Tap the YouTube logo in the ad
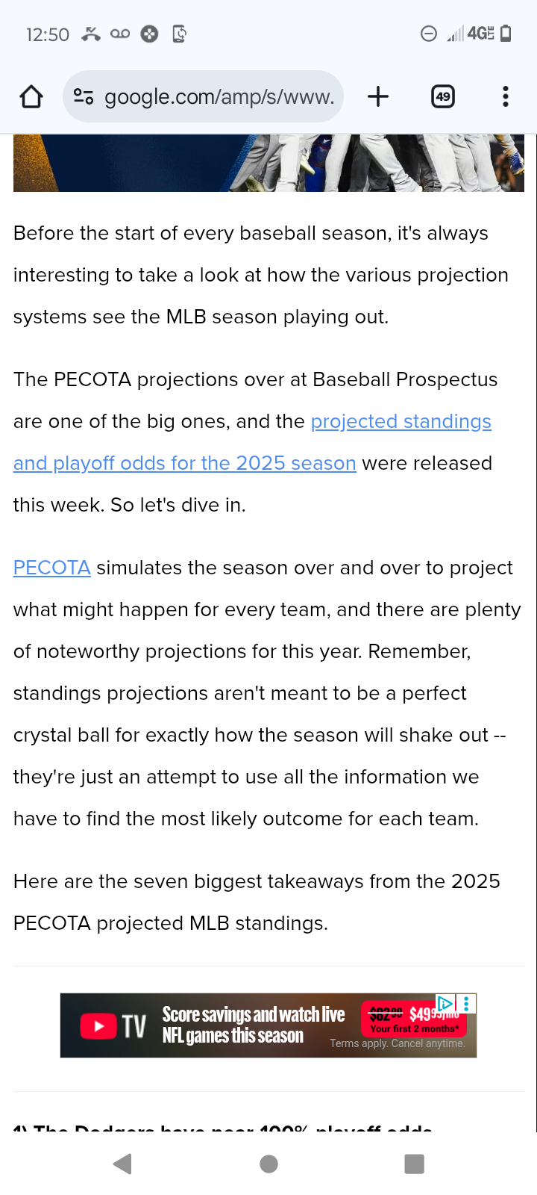This screenshot has height=1195, width=537. point(98,1026)
